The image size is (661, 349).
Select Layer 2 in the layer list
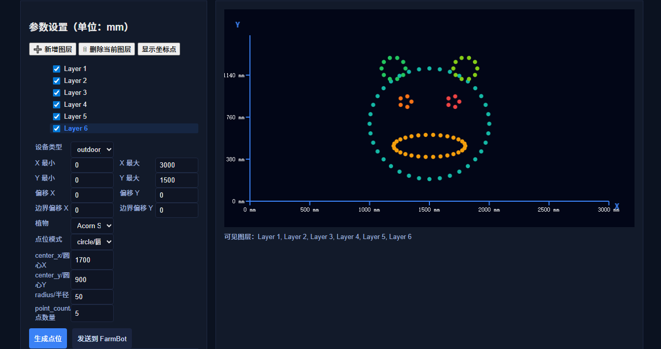pyautogui.click(x=75, y=81)
